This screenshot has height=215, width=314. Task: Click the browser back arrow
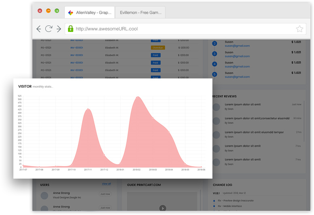39,29
